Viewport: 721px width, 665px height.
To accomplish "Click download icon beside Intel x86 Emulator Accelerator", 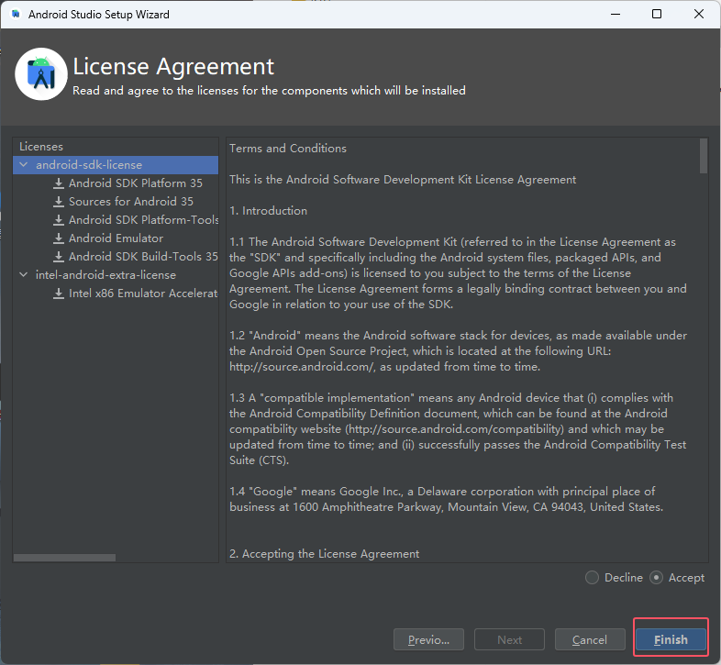I will tap(59, 294).
